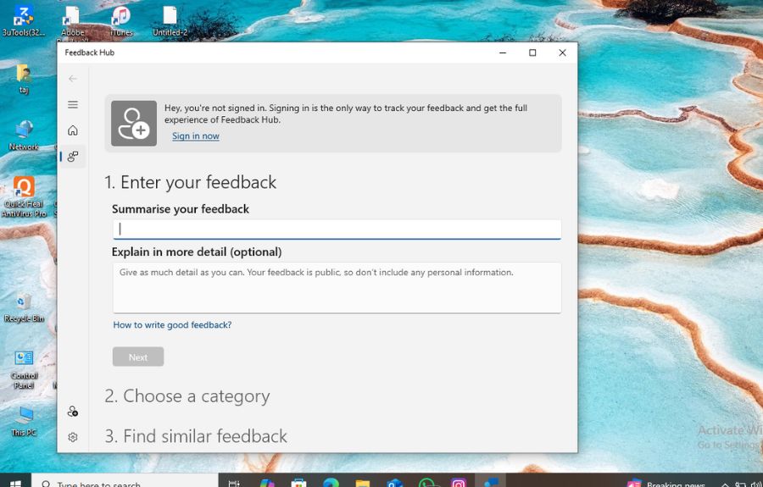The height and width of the screenshot is (487, 763).
Task: Select the Control Panel desktop icon
Action: (x=24, y=369)
